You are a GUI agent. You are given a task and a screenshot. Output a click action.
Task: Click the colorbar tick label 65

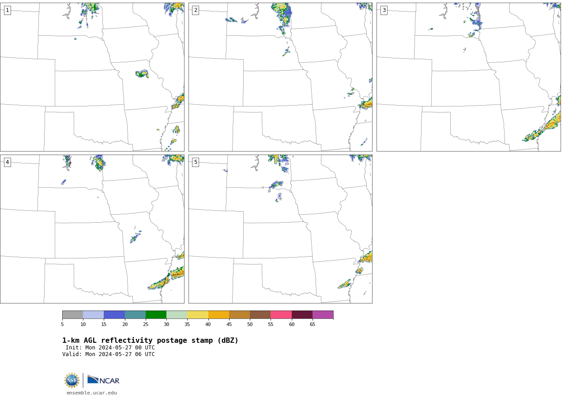click(x=313, y=325)
